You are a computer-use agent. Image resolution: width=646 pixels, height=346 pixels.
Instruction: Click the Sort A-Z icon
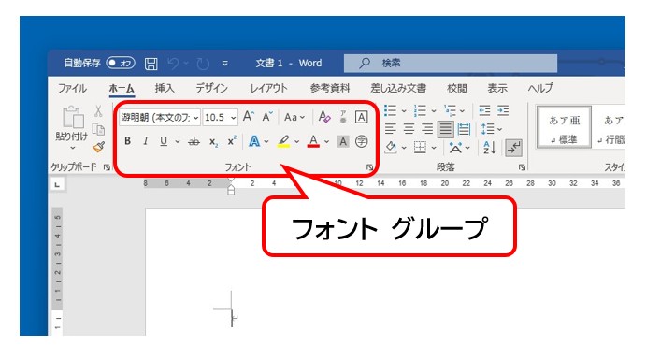490,148
